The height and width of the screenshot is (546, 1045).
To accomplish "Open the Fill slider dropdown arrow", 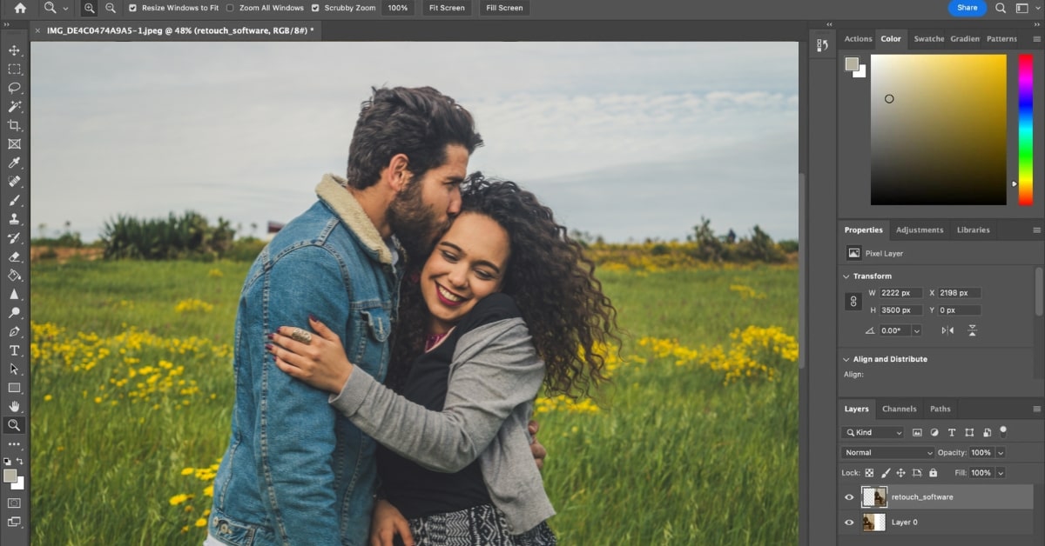I will [x=1000, y=473].
